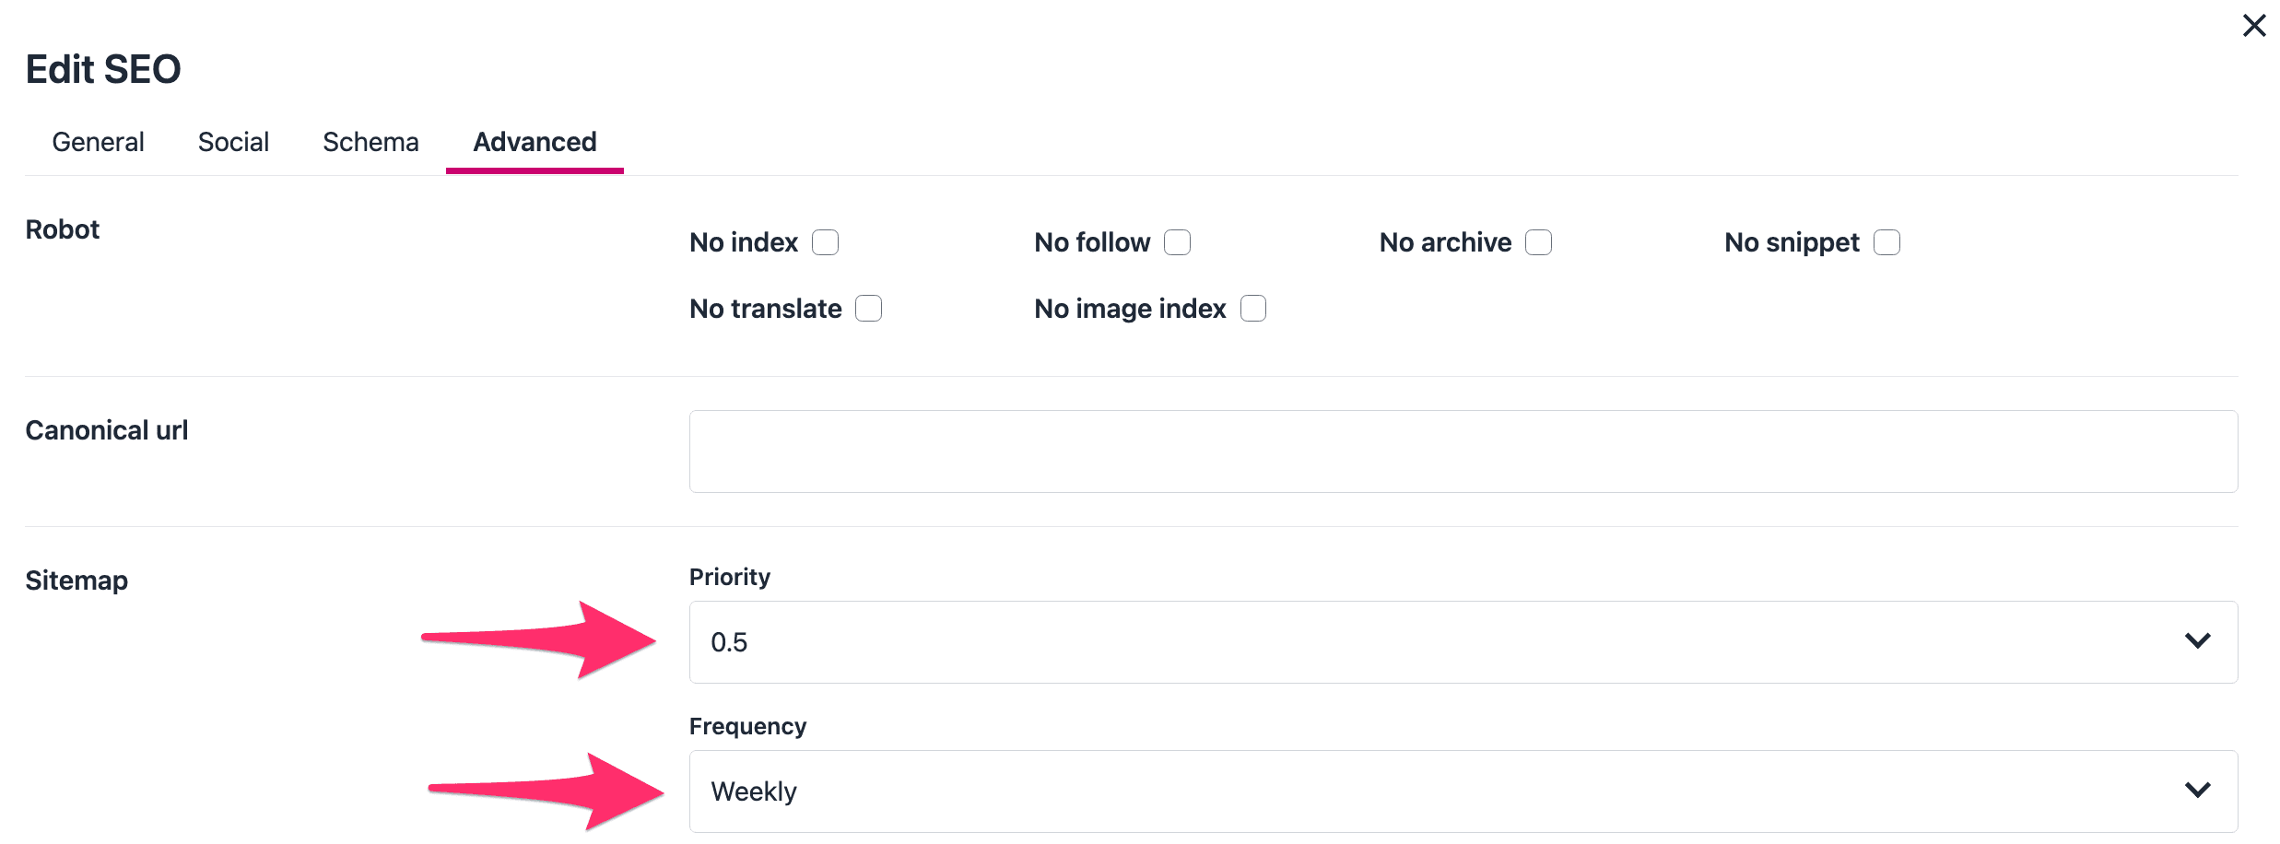The image size is (2280, 844).
Task: Open the Social tab
Action: pyautogui.click(x=233, y=142)
